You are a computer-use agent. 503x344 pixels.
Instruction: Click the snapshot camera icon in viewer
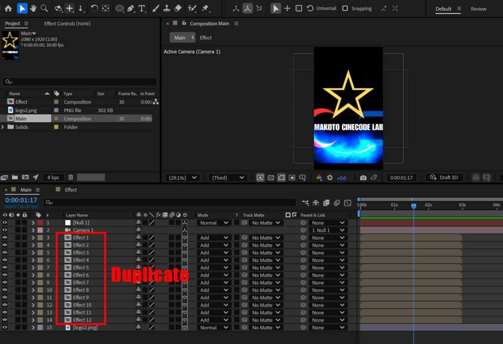pos(363,177)
